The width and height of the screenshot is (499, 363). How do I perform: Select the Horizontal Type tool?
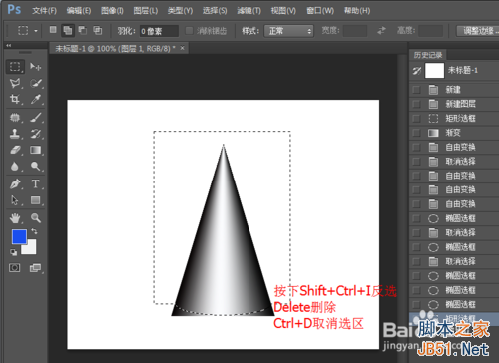pyautogui.click(x=36, y=183)
